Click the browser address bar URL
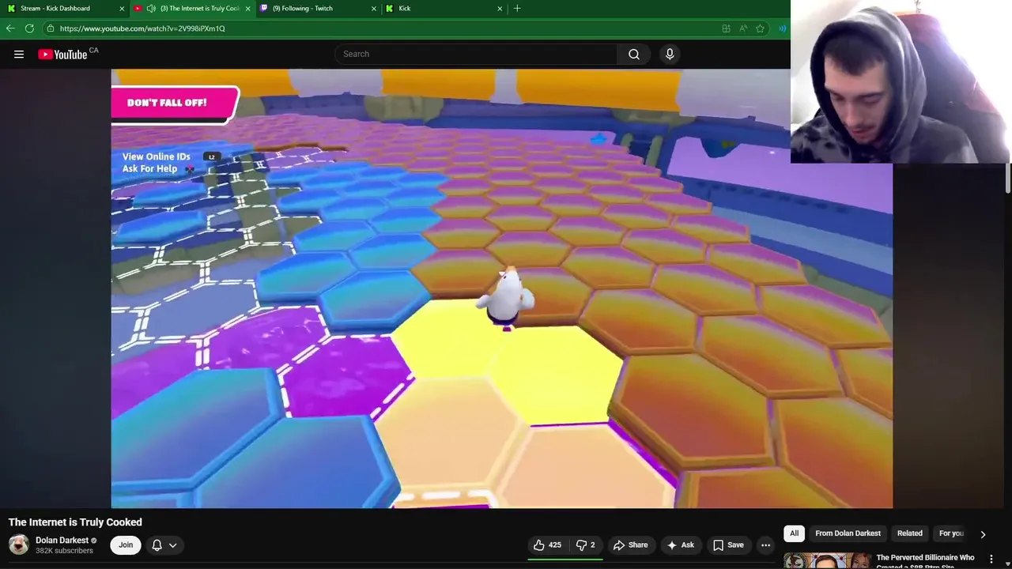This screenshot has width=1012, height=569. coord(142,28)
